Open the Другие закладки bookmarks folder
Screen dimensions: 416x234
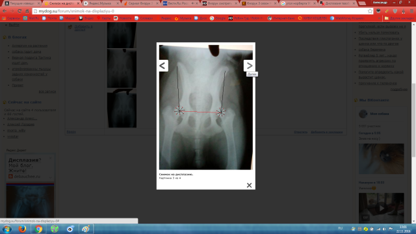tap(398, 18)
